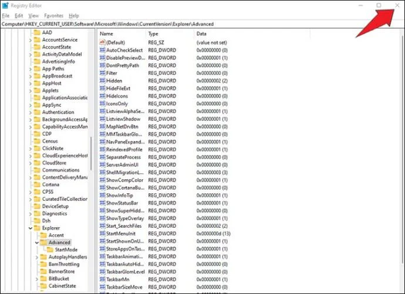The image size is (405, 294).
Task: Select the SeparateProcess DWORD icon
Action: coord(103,157)
